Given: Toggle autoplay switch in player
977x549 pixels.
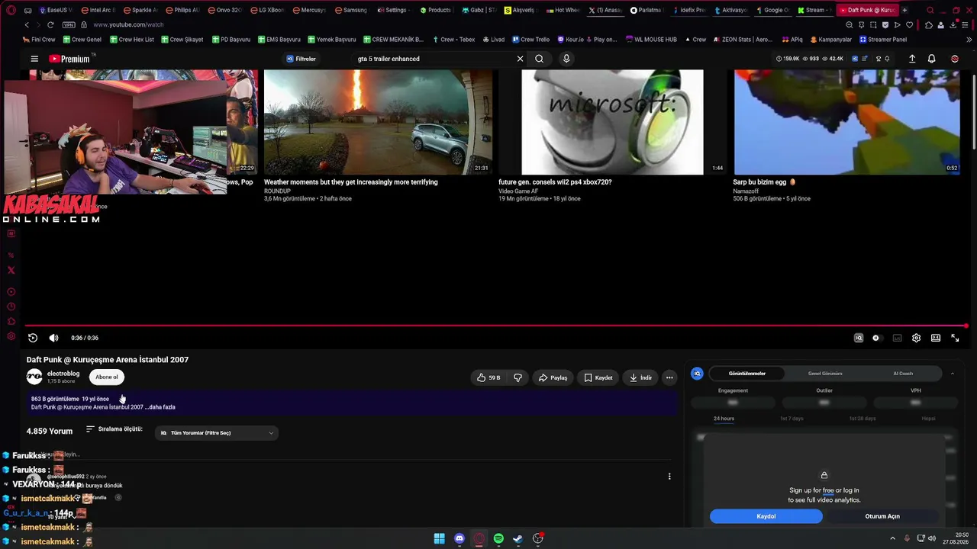Looking at the screenshot, I should pos(876,338).
